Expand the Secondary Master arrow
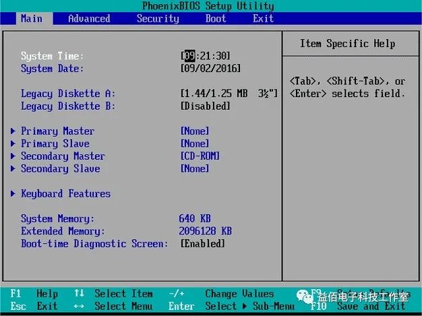The height and width of the screenshot is (316, 422). [13, 156]
